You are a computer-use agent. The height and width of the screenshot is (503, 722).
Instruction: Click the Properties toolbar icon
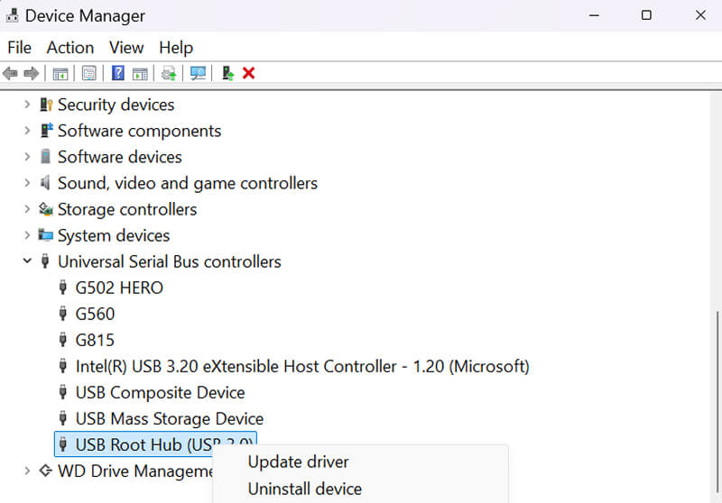[x=88, y=73]
